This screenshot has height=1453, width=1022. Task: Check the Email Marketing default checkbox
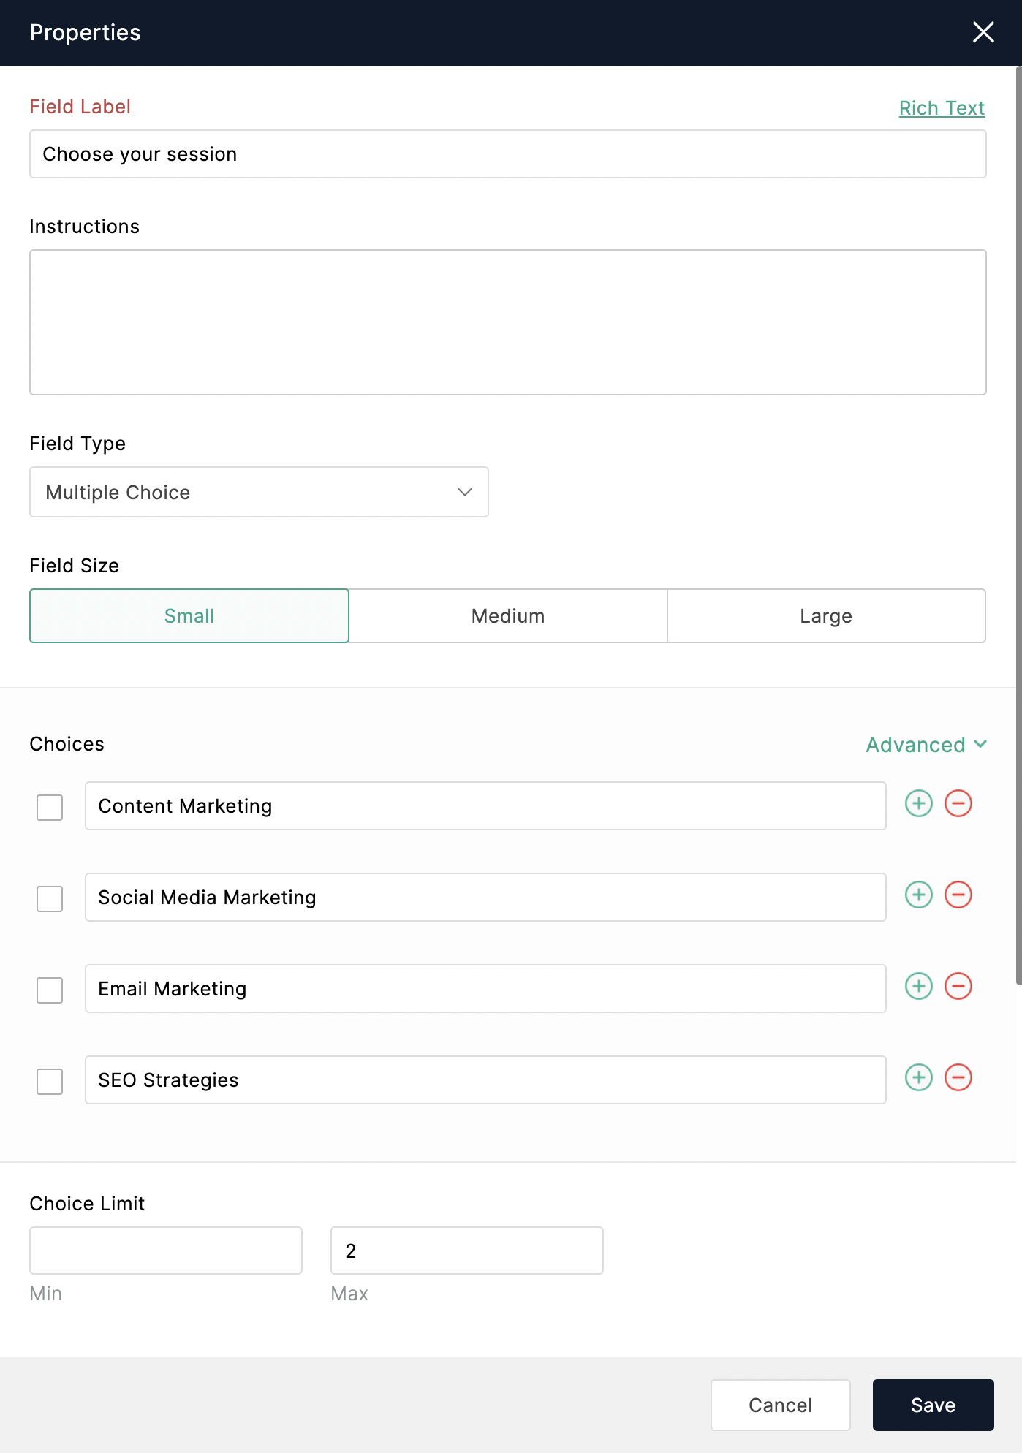click(x=50, y=990)
